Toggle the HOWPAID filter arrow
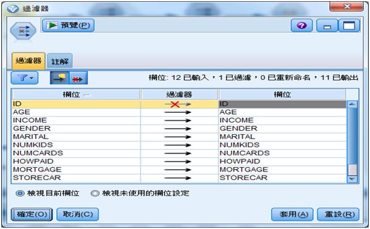The width and height of the screenshot is (370, 229). pyautogui.click(x=178, y=162)
